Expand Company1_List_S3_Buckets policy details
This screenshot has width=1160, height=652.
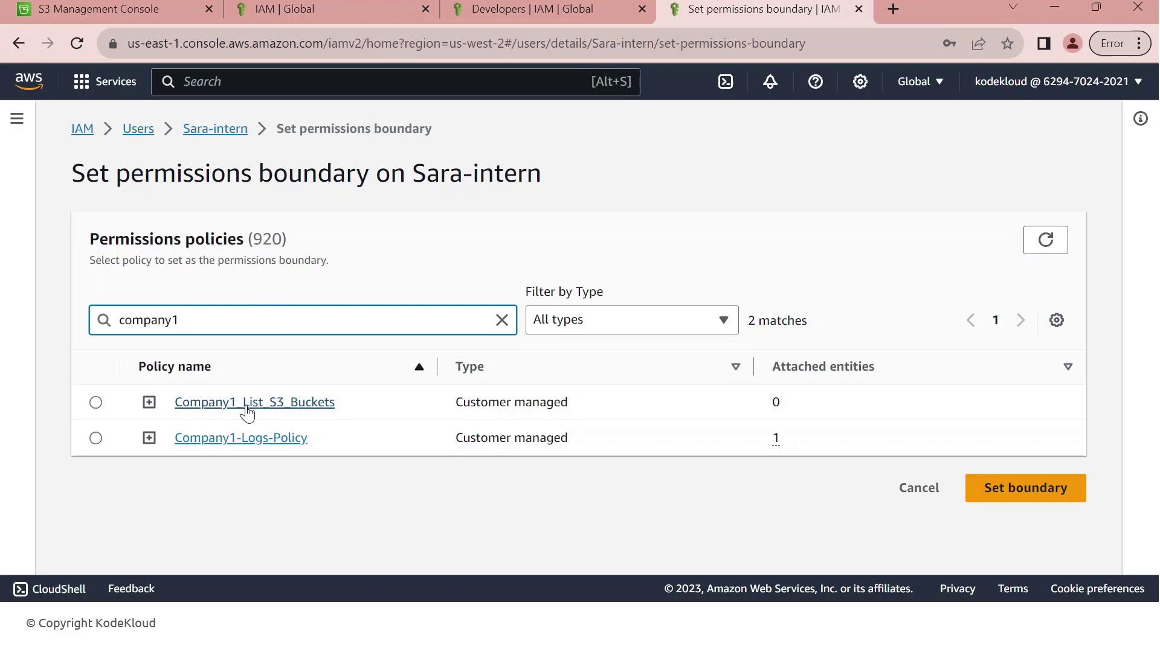tap(149, 402)
